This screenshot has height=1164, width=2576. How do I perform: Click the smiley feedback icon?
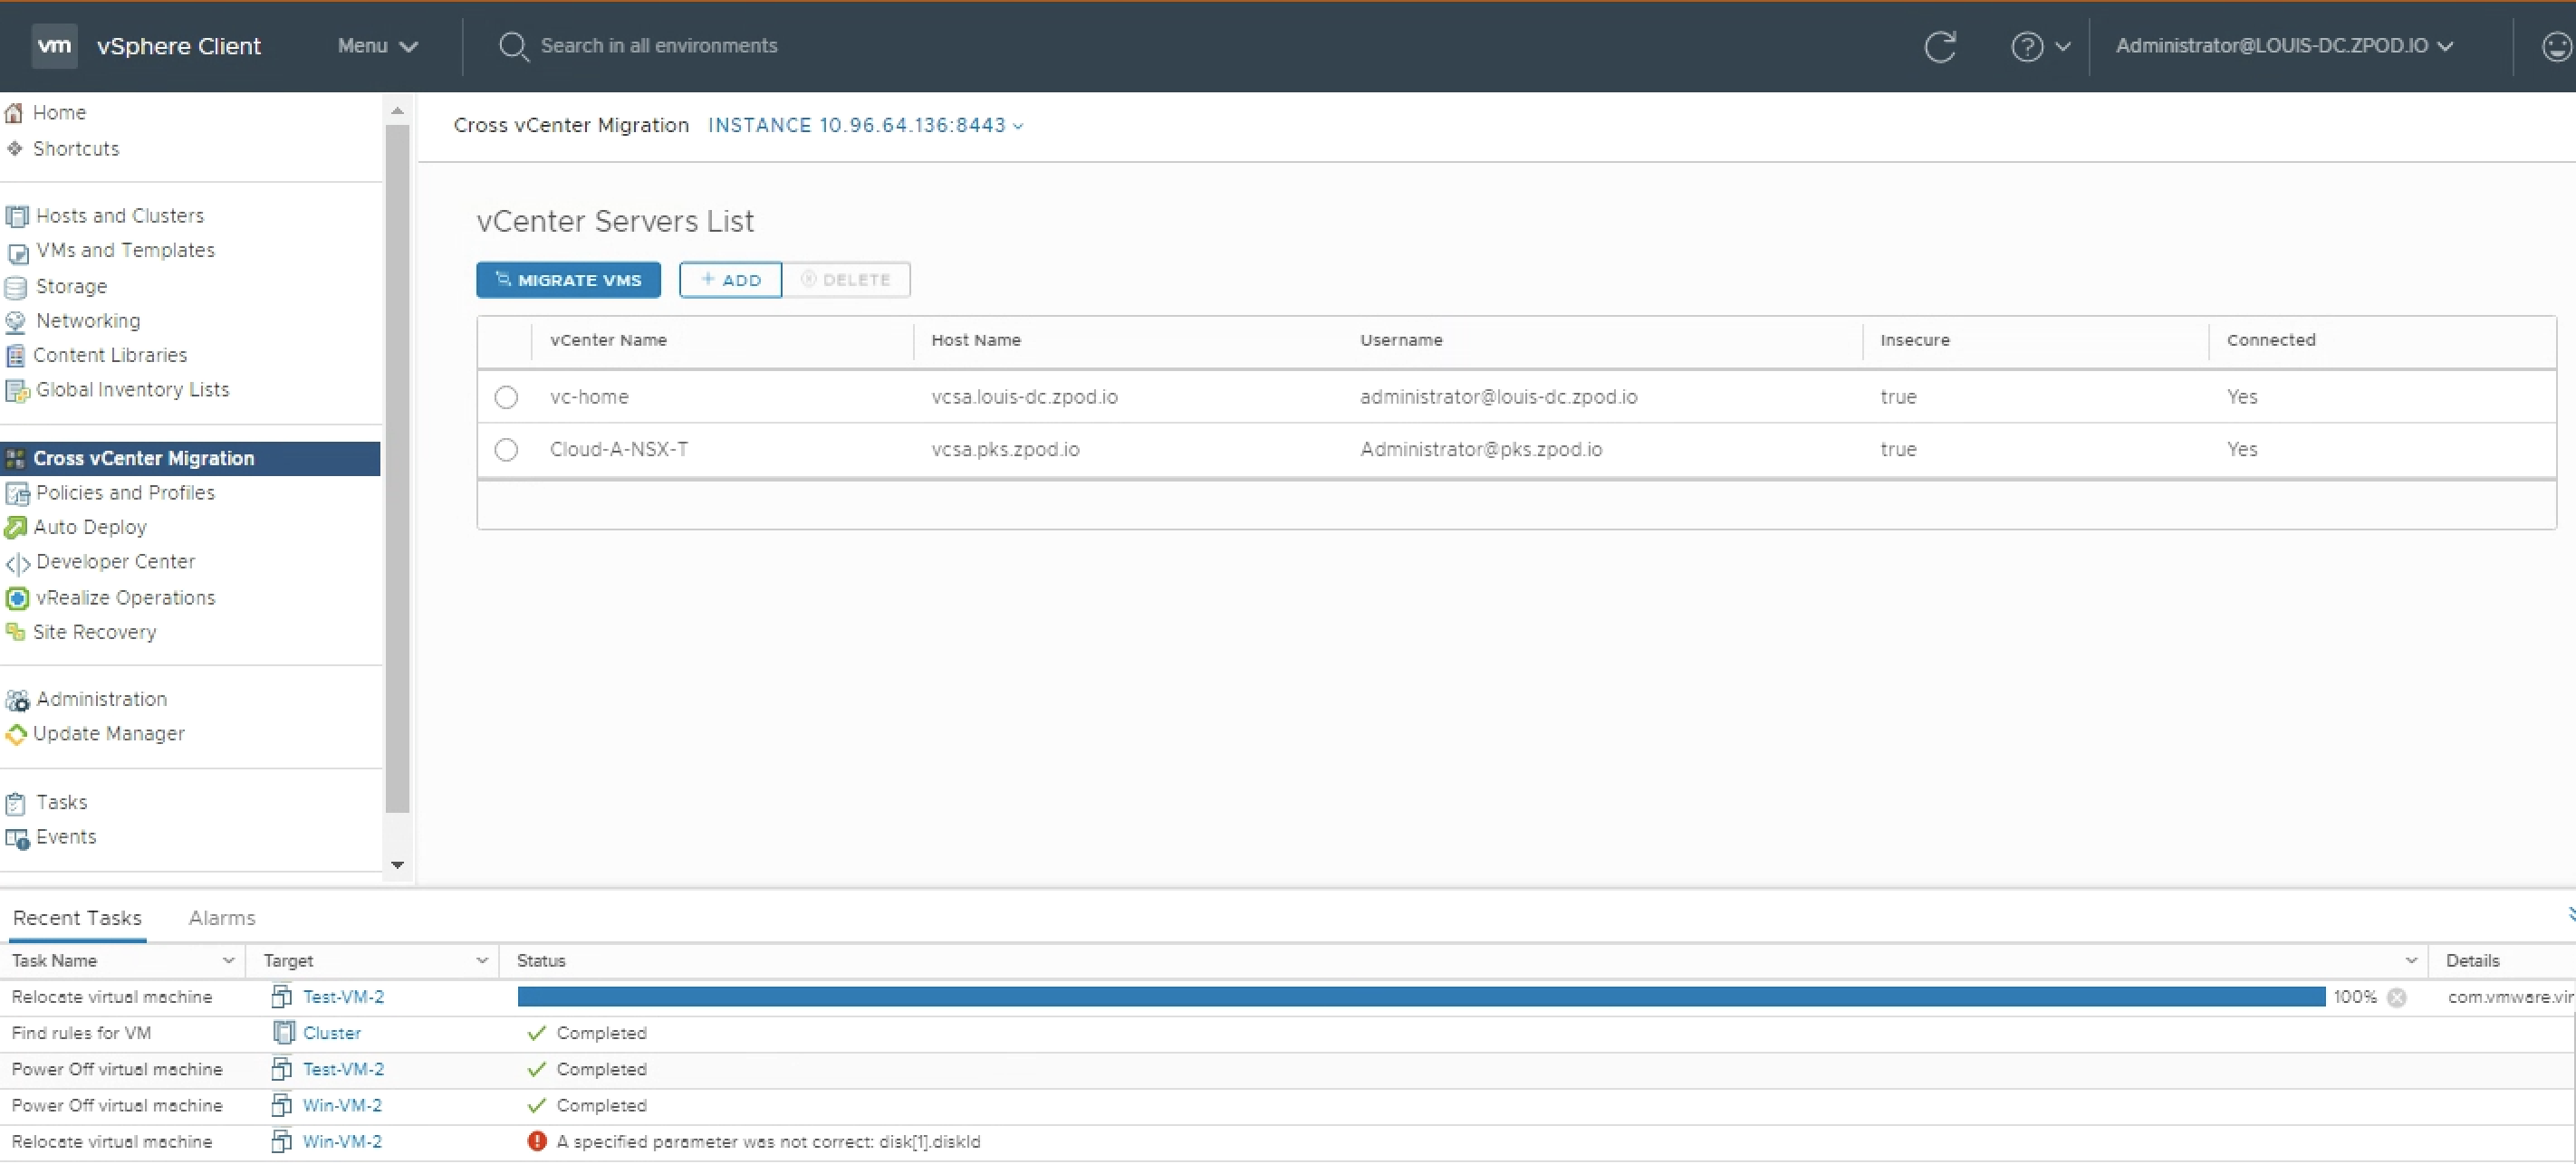pyautogui.click(x=2556, y=46)
